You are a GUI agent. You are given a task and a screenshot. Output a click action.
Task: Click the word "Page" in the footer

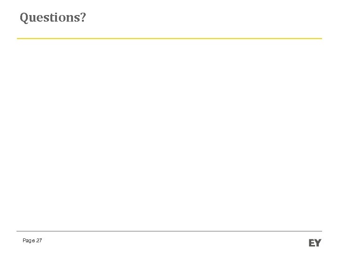pyautogui.click(x=28, y=240)
